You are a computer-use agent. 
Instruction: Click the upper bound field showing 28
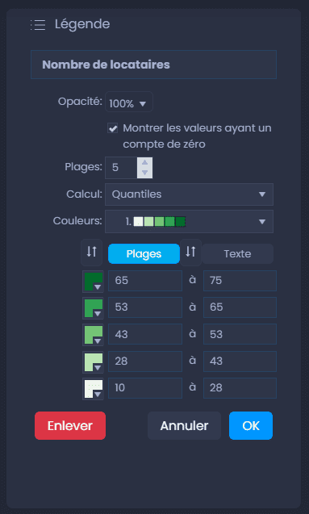[x=240, y=388]
